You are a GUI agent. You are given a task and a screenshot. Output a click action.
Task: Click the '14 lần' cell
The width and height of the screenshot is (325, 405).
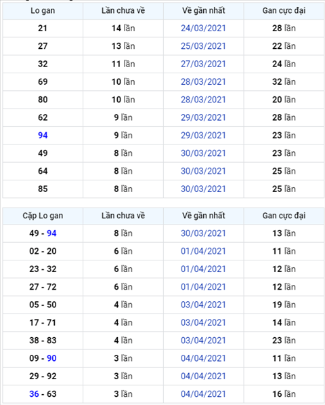coord(123,28)
